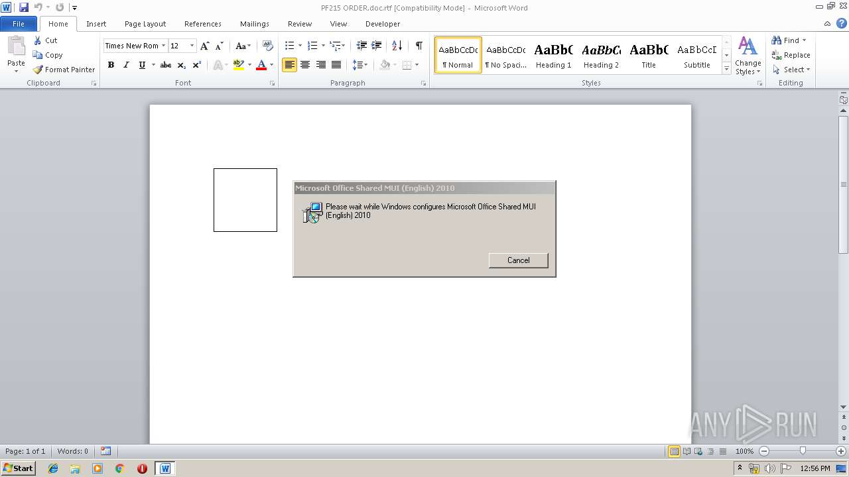The width and height of the screenshot is (849, 477).
Task: Select the Format Painter tool
Action: pyautogui.click(x=64, y=70)
